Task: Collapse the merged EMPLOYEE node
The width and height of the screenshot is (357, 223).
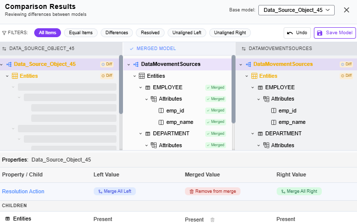Action: 140,88
